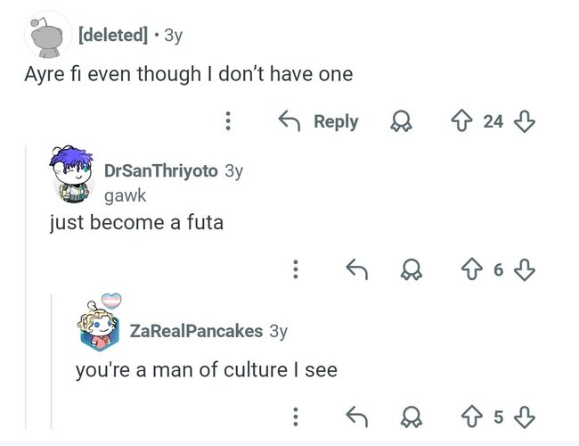Reply to DrSanThriyoto using the arrow icon
The width and height of the screenshot is (579, 446).
click(x=356, y=269)
